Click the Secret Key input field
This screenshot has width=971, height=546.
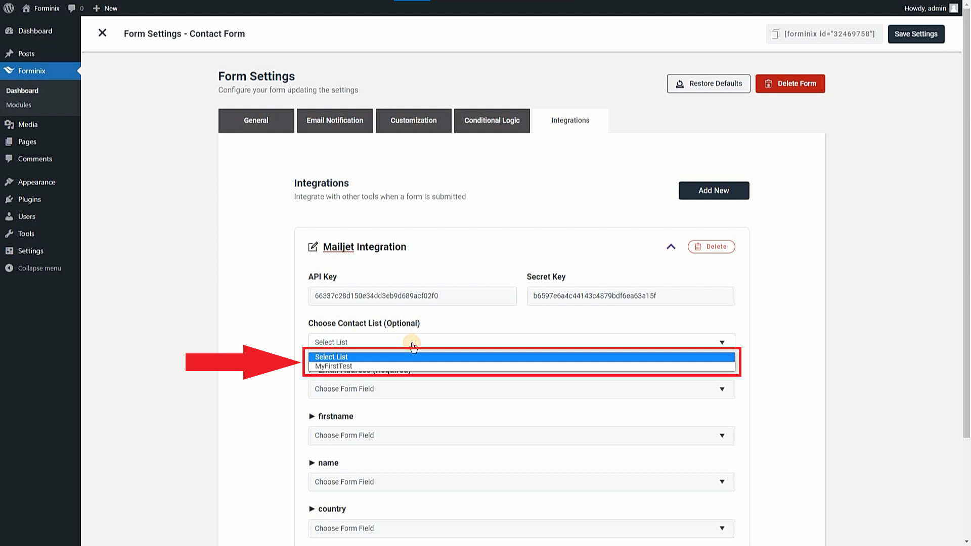pos(631,296)
